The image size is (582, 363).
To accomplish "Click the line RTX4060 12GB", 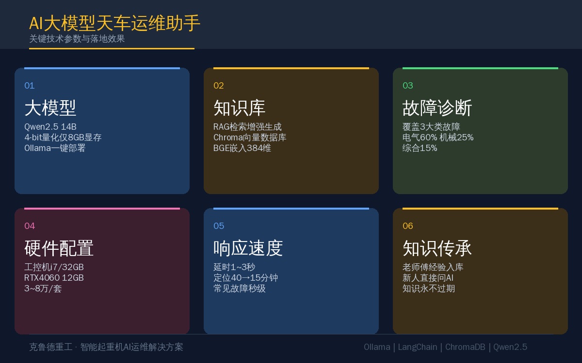I will [x=54, y=278].
